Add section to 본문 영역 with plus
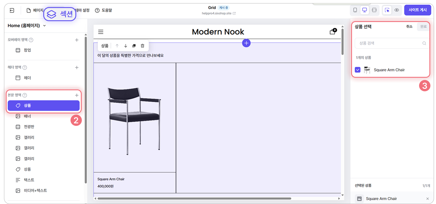The image size is (436, 204). pos(77,95)
